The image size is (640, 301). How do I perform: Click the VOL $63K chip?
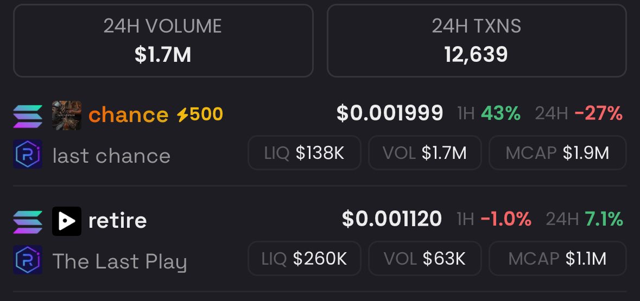(425, 259)
